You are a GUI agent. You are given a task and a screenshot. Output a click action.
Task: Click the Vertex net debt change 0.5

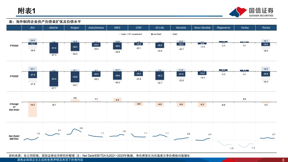(245, 99)
